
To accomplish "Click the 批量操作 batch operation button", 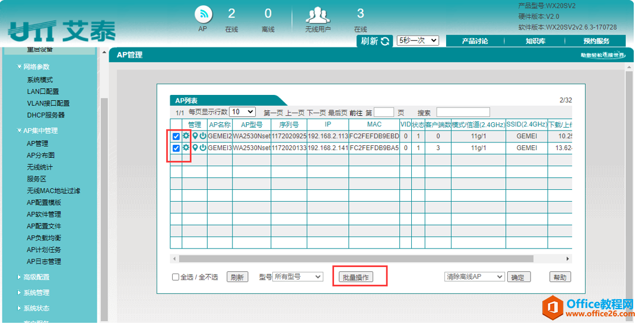I will coord(356,277).
